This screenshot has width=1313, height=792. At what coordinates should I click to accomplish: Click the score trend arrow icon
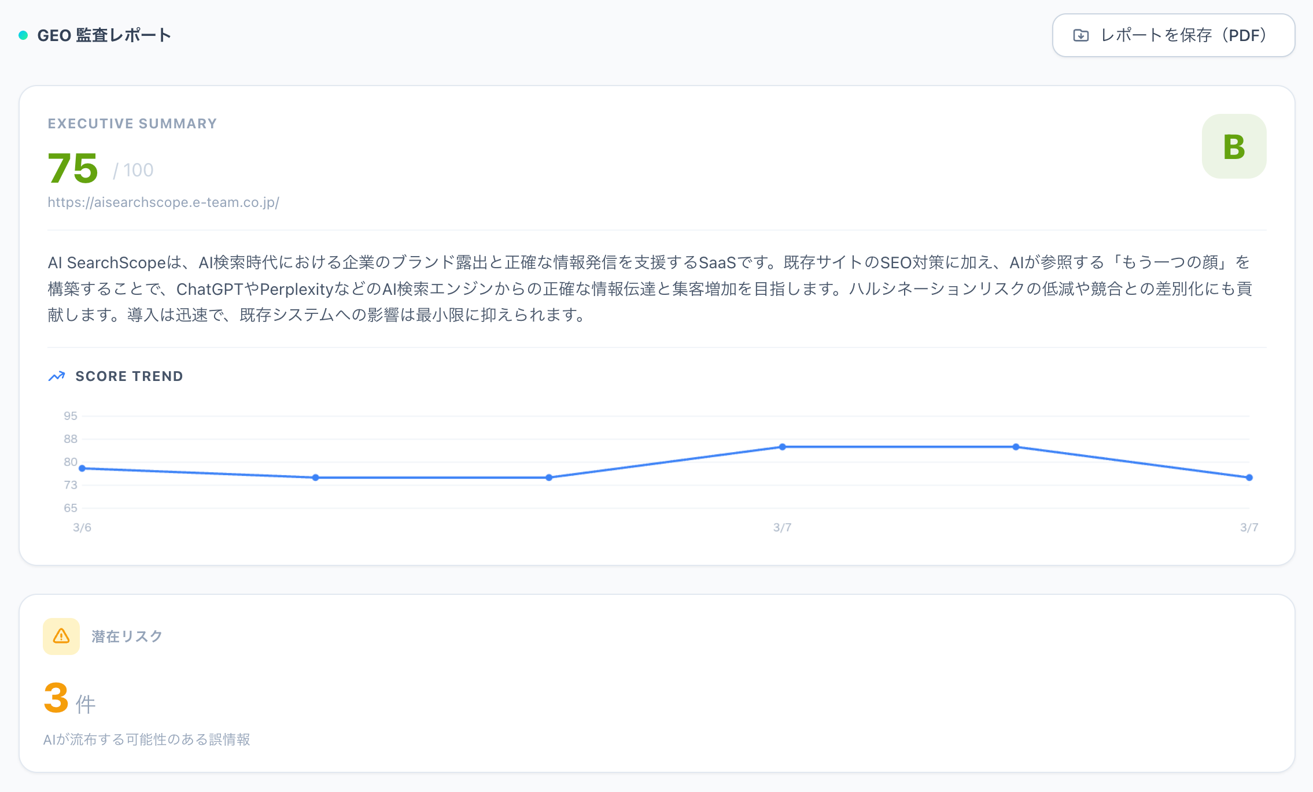(x=56, y=376)
